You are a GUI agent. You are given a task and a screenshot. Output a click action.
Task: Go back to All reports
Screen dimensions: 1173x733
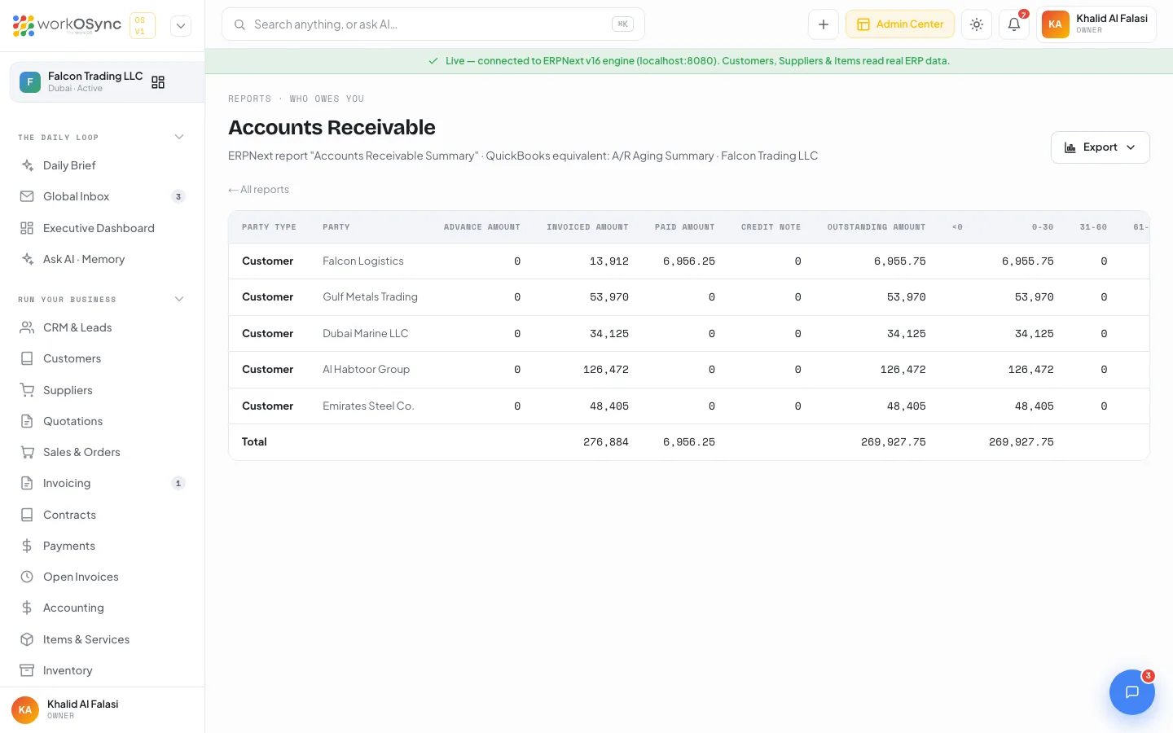(x=259, y=190)
